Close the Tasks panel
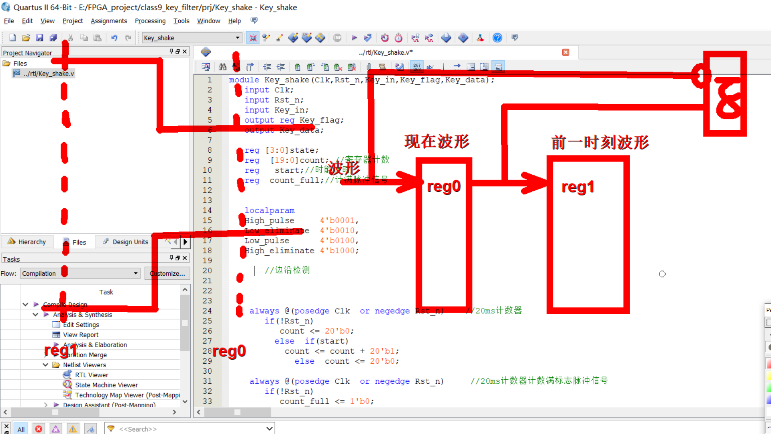The width and height of the screenshot is (771, 434). [x=185, y=258]
